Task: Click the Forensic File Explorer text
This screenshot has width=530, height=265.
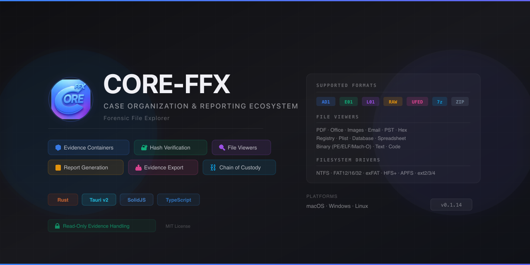Action: 137,118
